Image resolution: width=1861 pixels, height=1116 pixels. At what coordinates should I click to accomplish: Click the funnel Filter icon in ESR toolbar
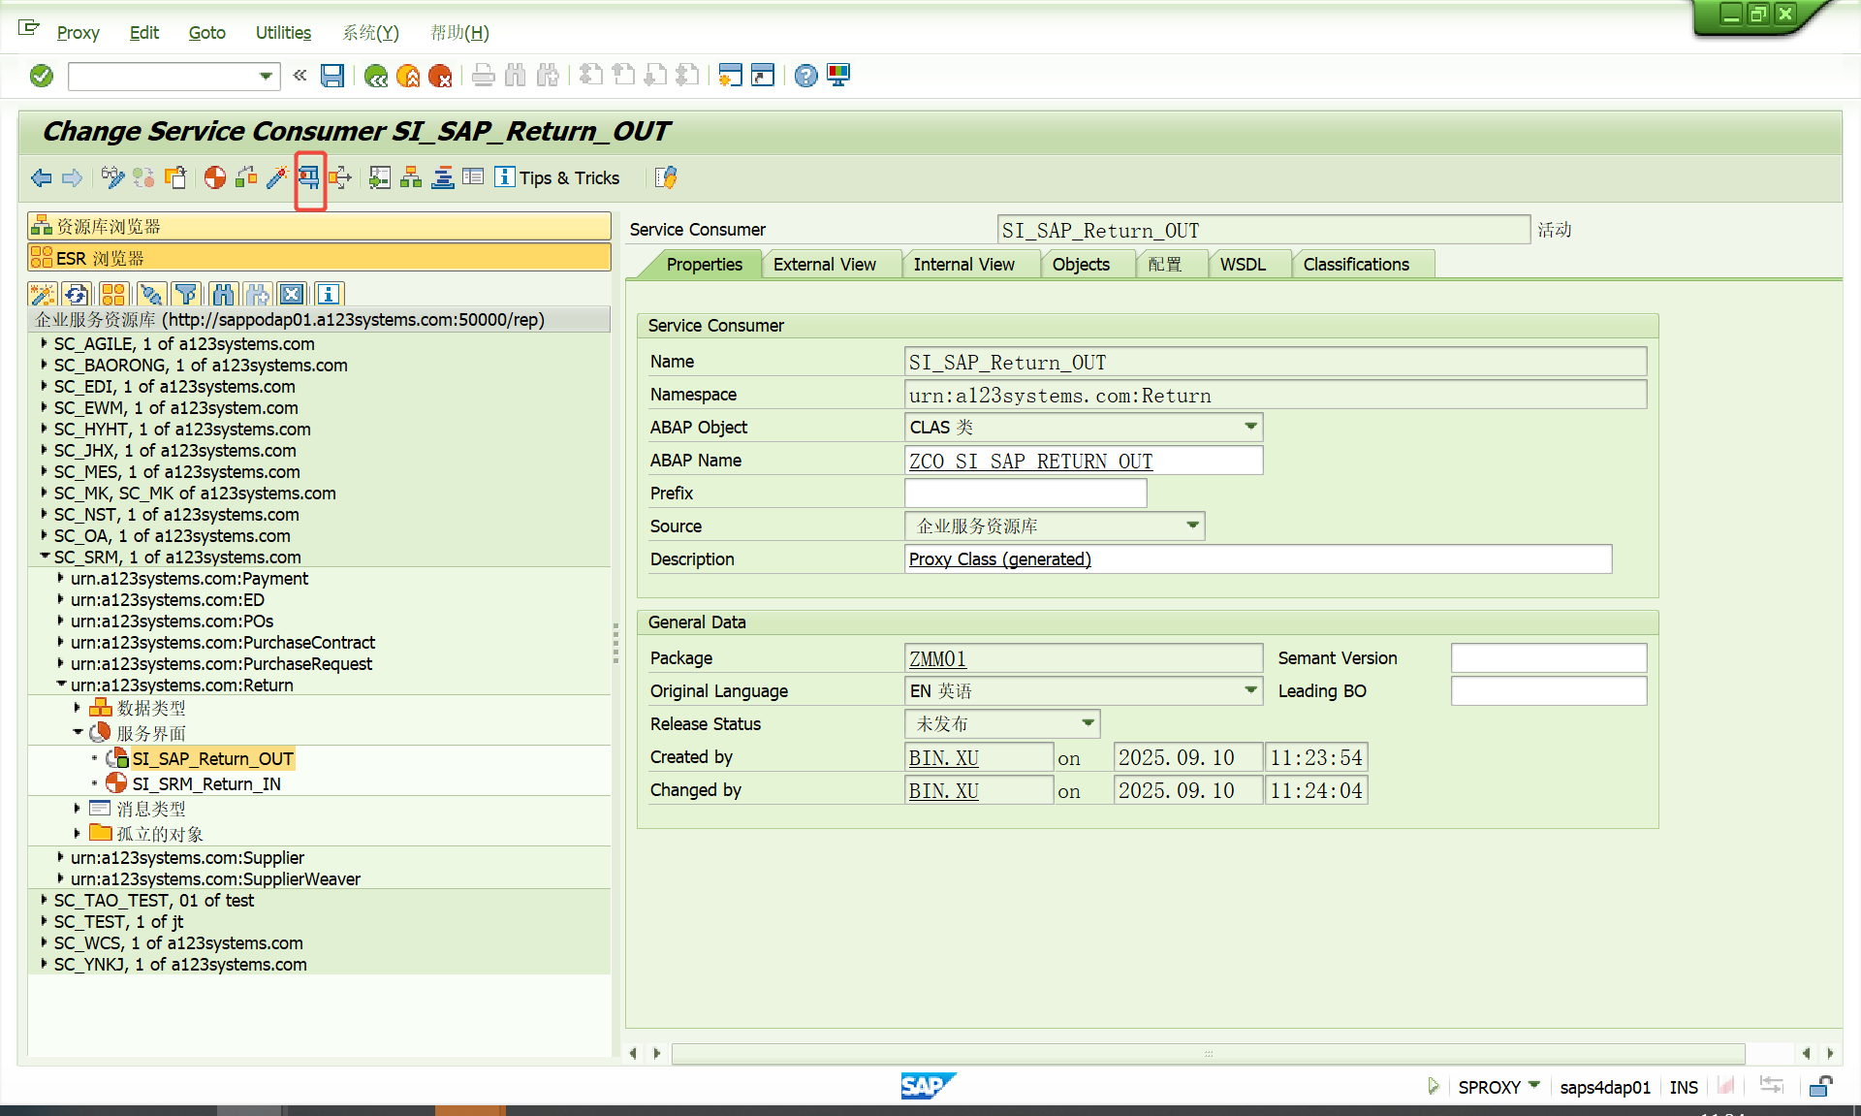186,295
